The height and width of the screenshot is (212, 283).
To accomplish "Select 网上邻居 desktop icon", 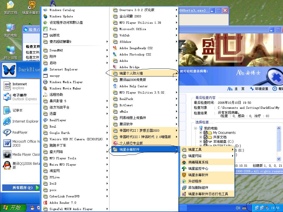I will (x=11, y=53).
